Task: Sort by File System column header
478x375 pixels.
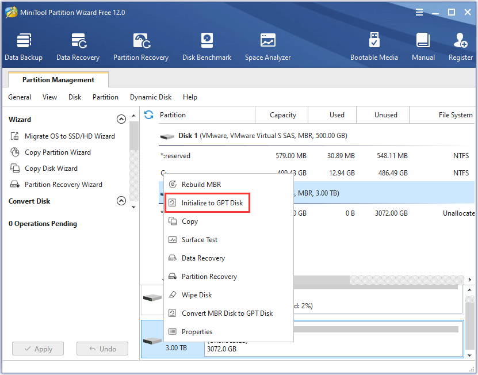Action: pos(442,115)
